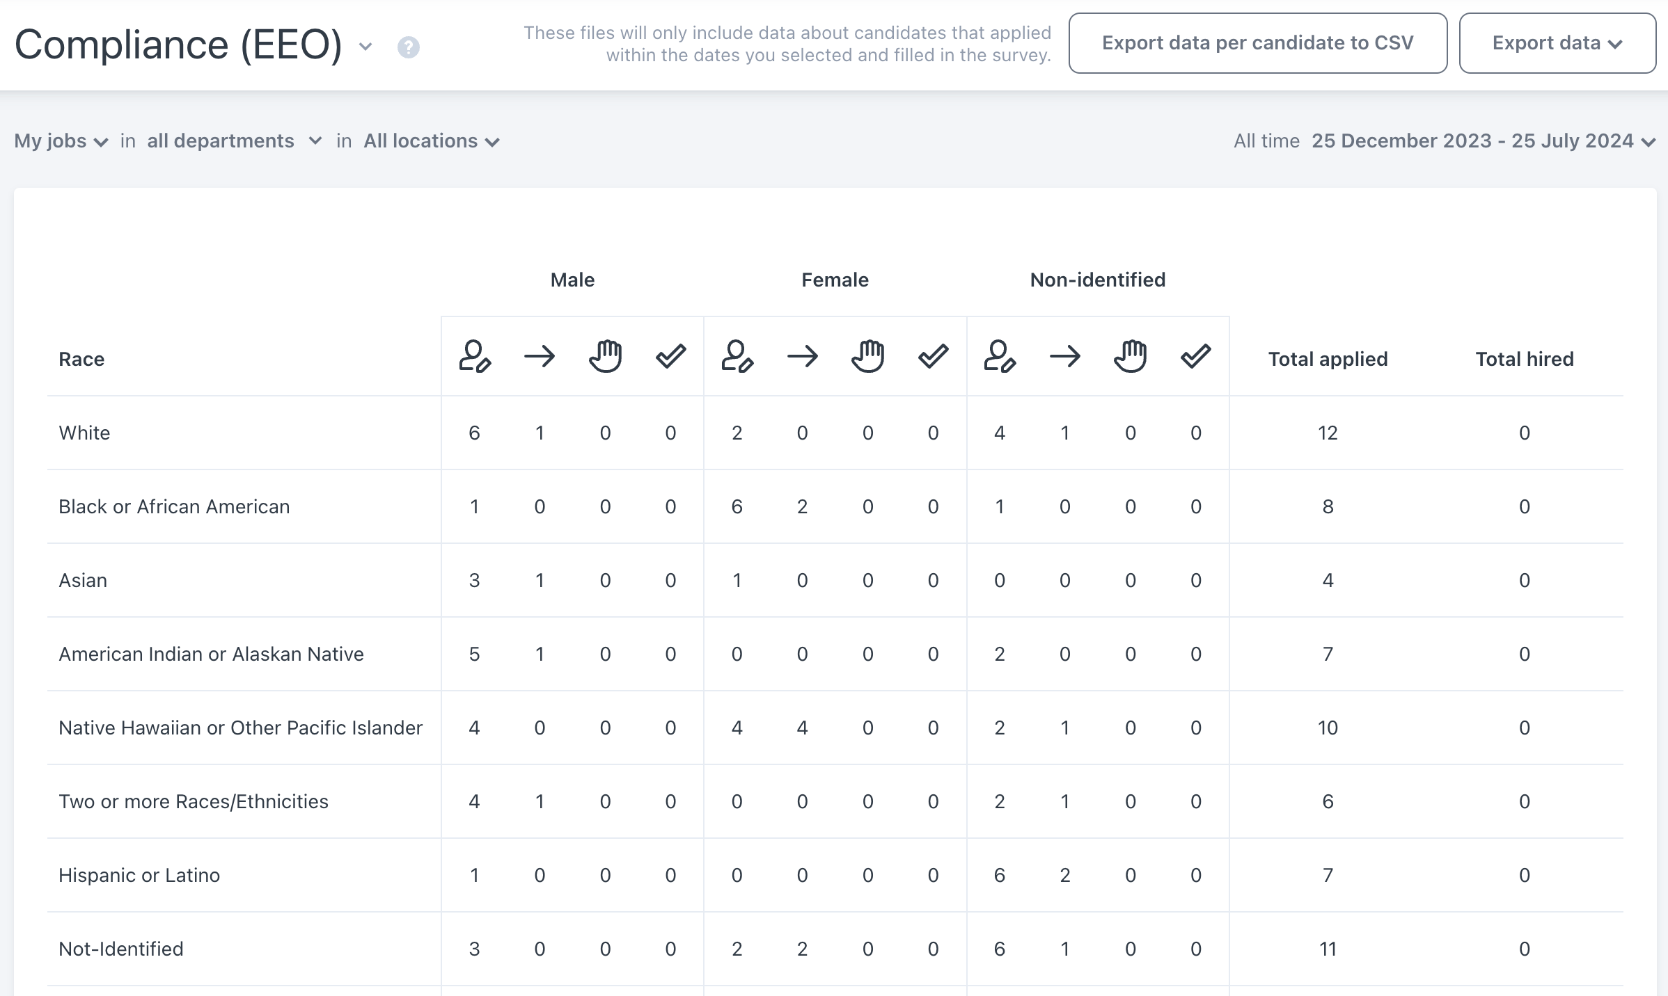
Task: Select the applied candidates icon under Non-identified
Action: tap(1000, 358)
